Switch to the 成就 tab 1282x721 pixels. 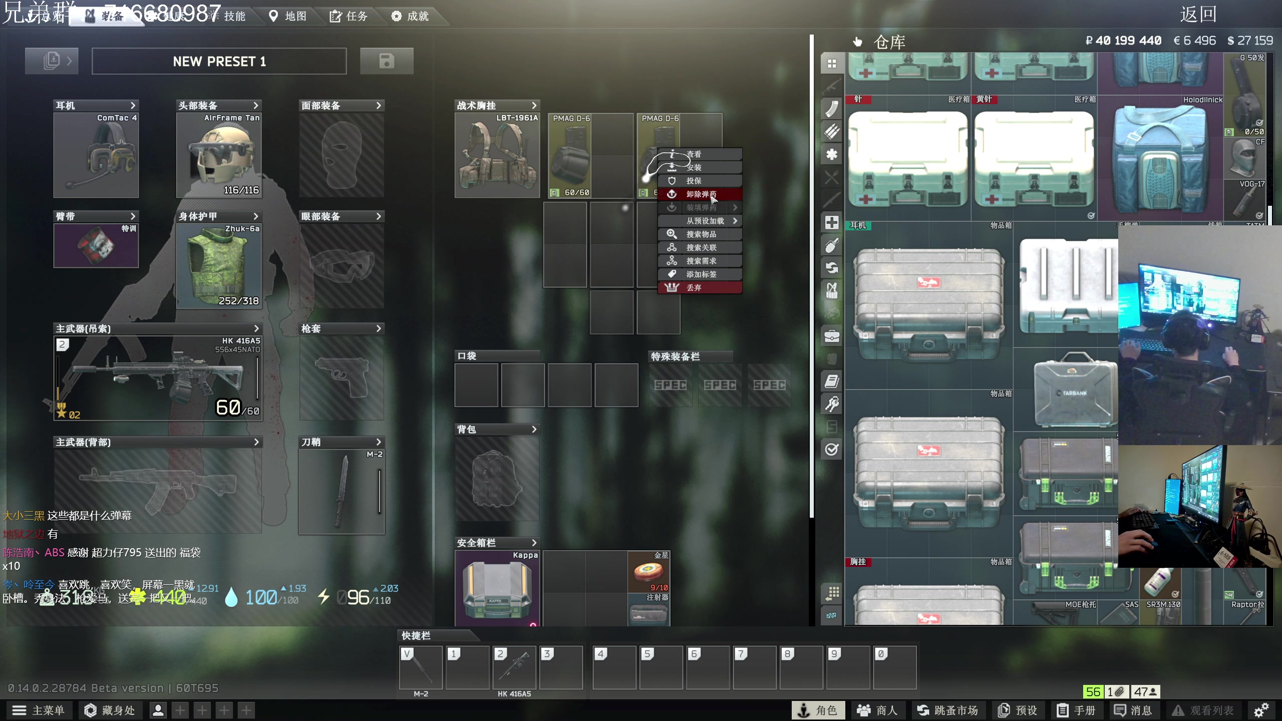coord(410,16)
